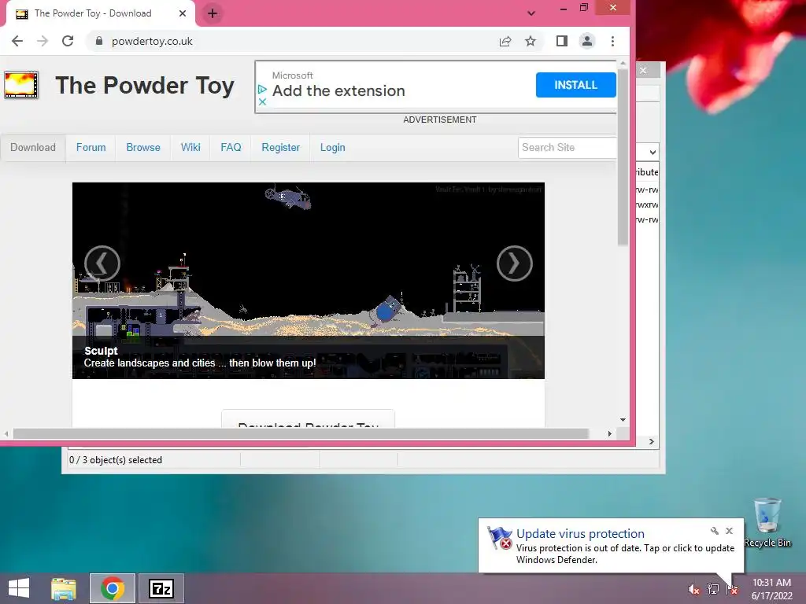Share this page icon

click(505, 41)
